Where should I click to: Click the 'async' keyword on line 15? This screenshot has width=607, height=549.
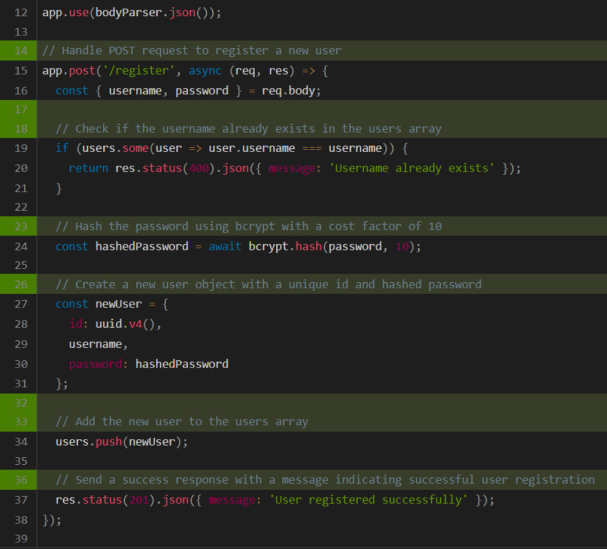click(205, 71)
